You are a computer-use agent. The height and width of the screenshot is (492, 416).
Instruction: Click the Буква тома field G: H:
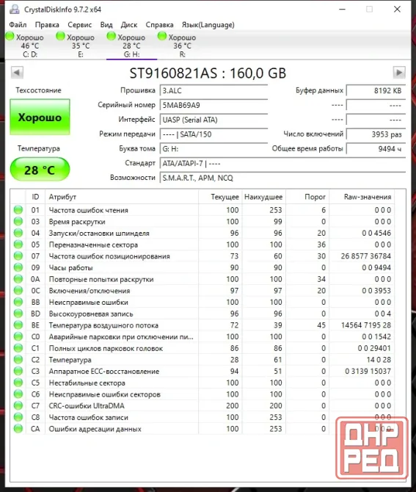point(214,149)
